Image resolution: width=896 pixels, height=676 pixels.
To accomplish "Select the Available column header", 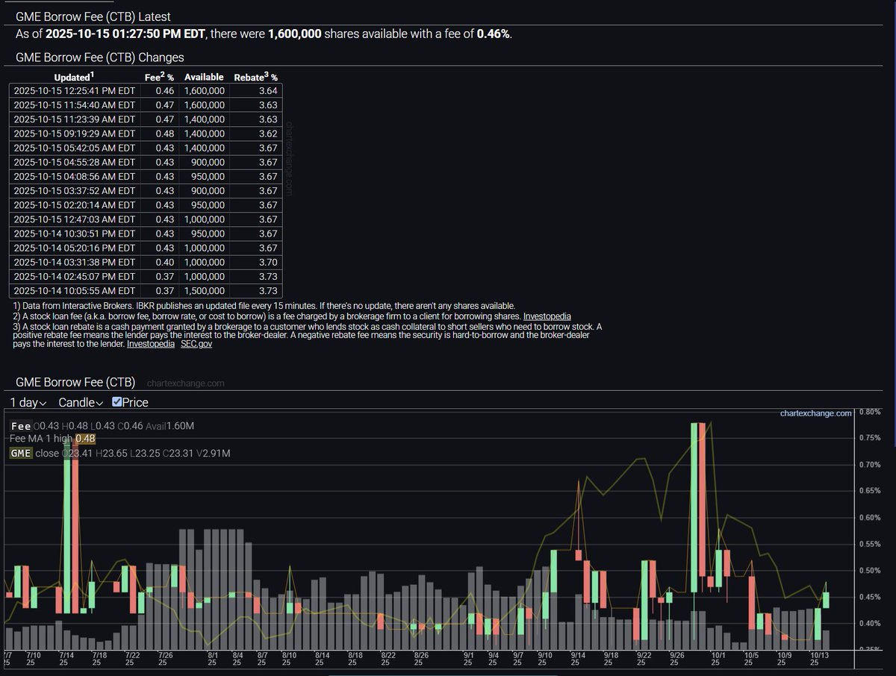I will pos(204,77).
